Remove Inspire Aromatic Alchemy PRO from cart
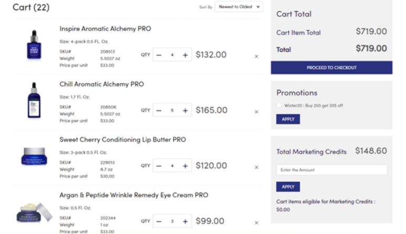The width and height of the screenshot is (406, 234). (256, 56)
